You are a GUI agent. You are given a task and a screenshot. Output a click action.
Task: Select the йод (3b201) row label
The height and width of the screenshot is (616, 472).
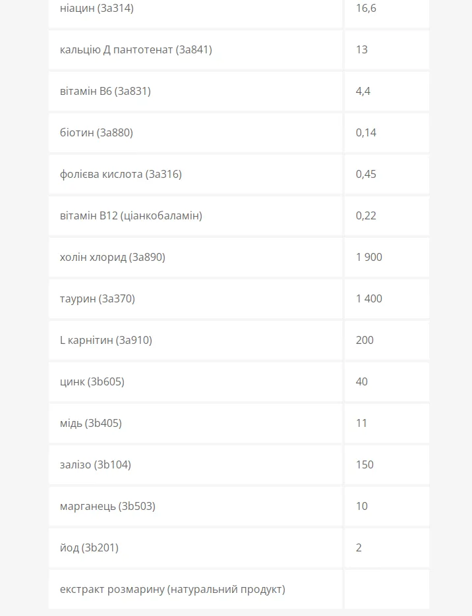pyautogui.click(x=89, y=547)
